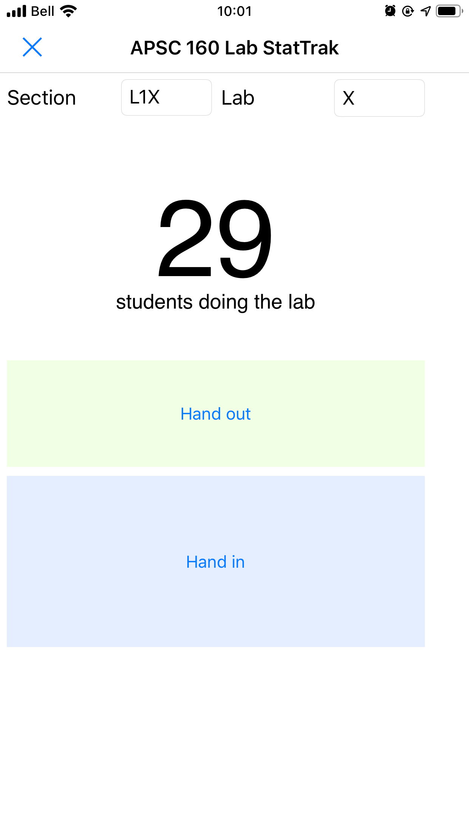
Task: Tap the Wi-Fi status icon
Action: pos(68,11)
